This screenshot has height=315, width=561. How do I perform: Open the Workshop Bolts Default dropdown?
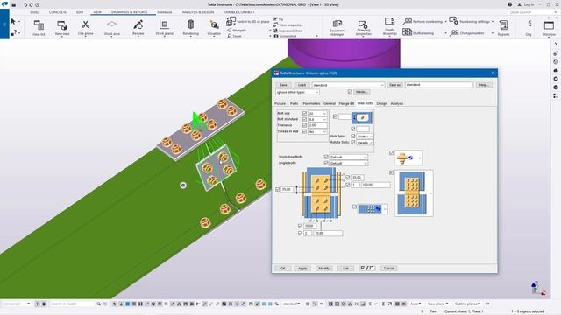coord(349,157)
